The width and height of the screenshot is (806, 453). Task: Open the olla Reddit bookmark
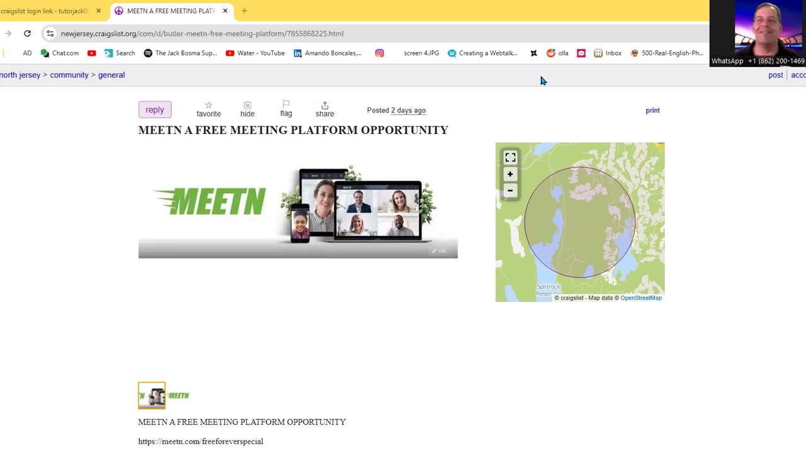(557, 53)
